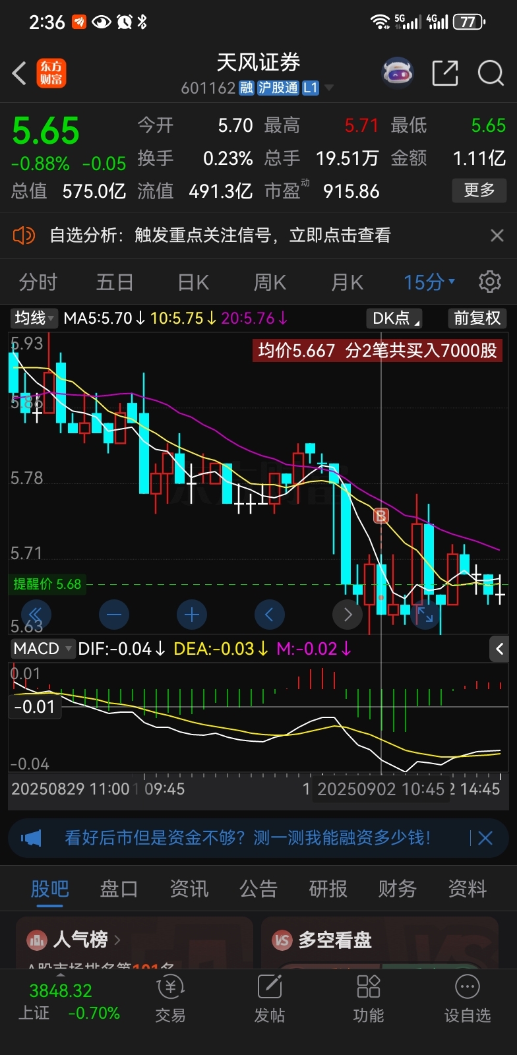Tap current price 5.65

pyautogui.click(x=46, y=131)
